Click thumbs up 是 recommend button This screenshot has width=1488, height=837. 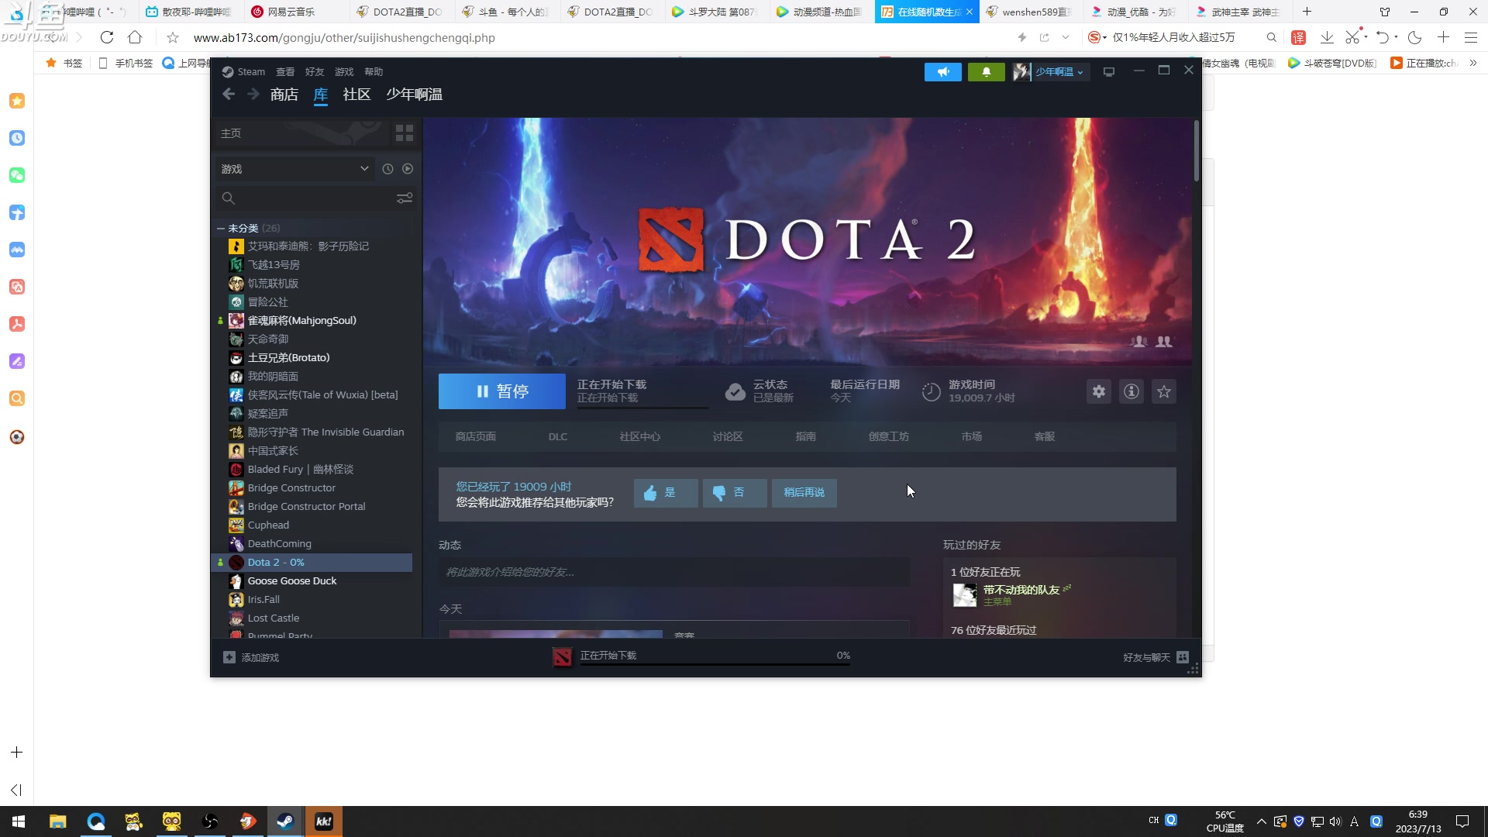coord(665,493)
